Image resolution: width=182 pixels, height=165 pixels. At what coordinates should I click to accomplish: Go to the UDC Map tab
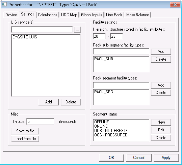[x=69, y=15]
